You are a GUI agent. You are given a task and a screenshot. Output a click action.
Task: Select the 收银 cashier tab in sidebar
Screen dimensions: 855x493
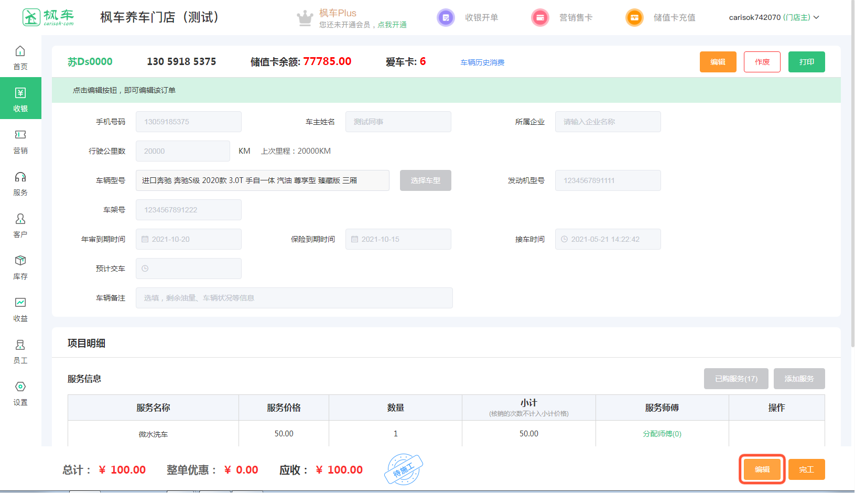click(20, 99)
